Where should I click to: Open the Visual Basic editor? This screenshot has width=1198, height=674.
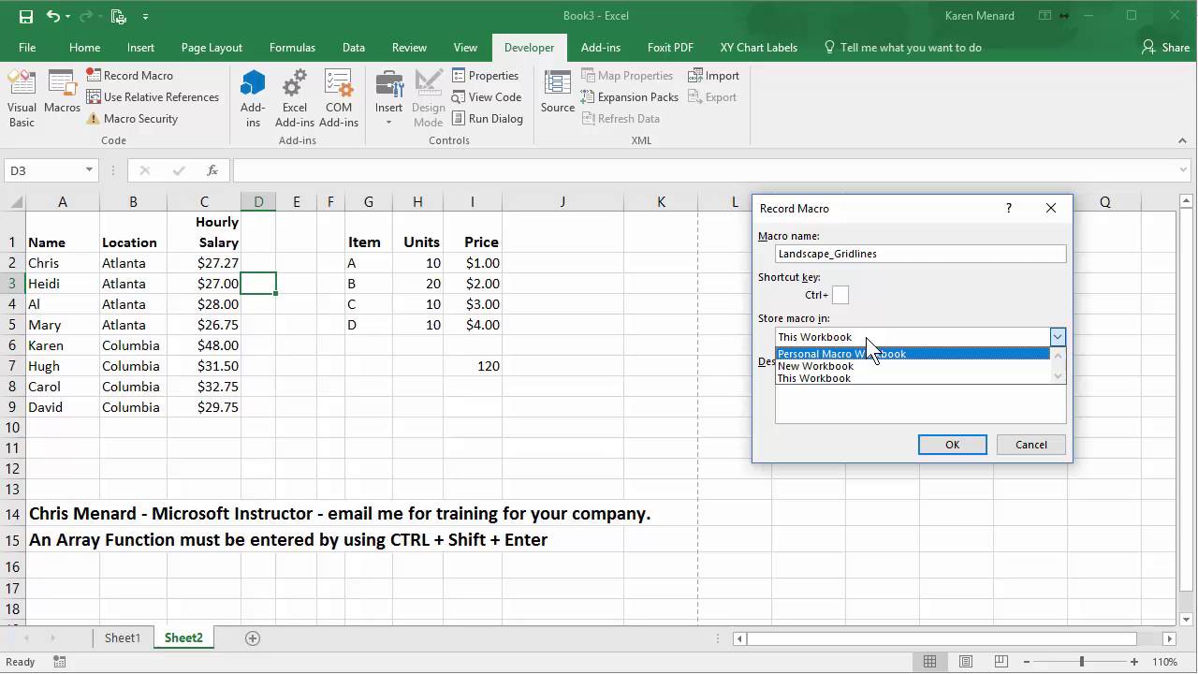click(22, 98)
